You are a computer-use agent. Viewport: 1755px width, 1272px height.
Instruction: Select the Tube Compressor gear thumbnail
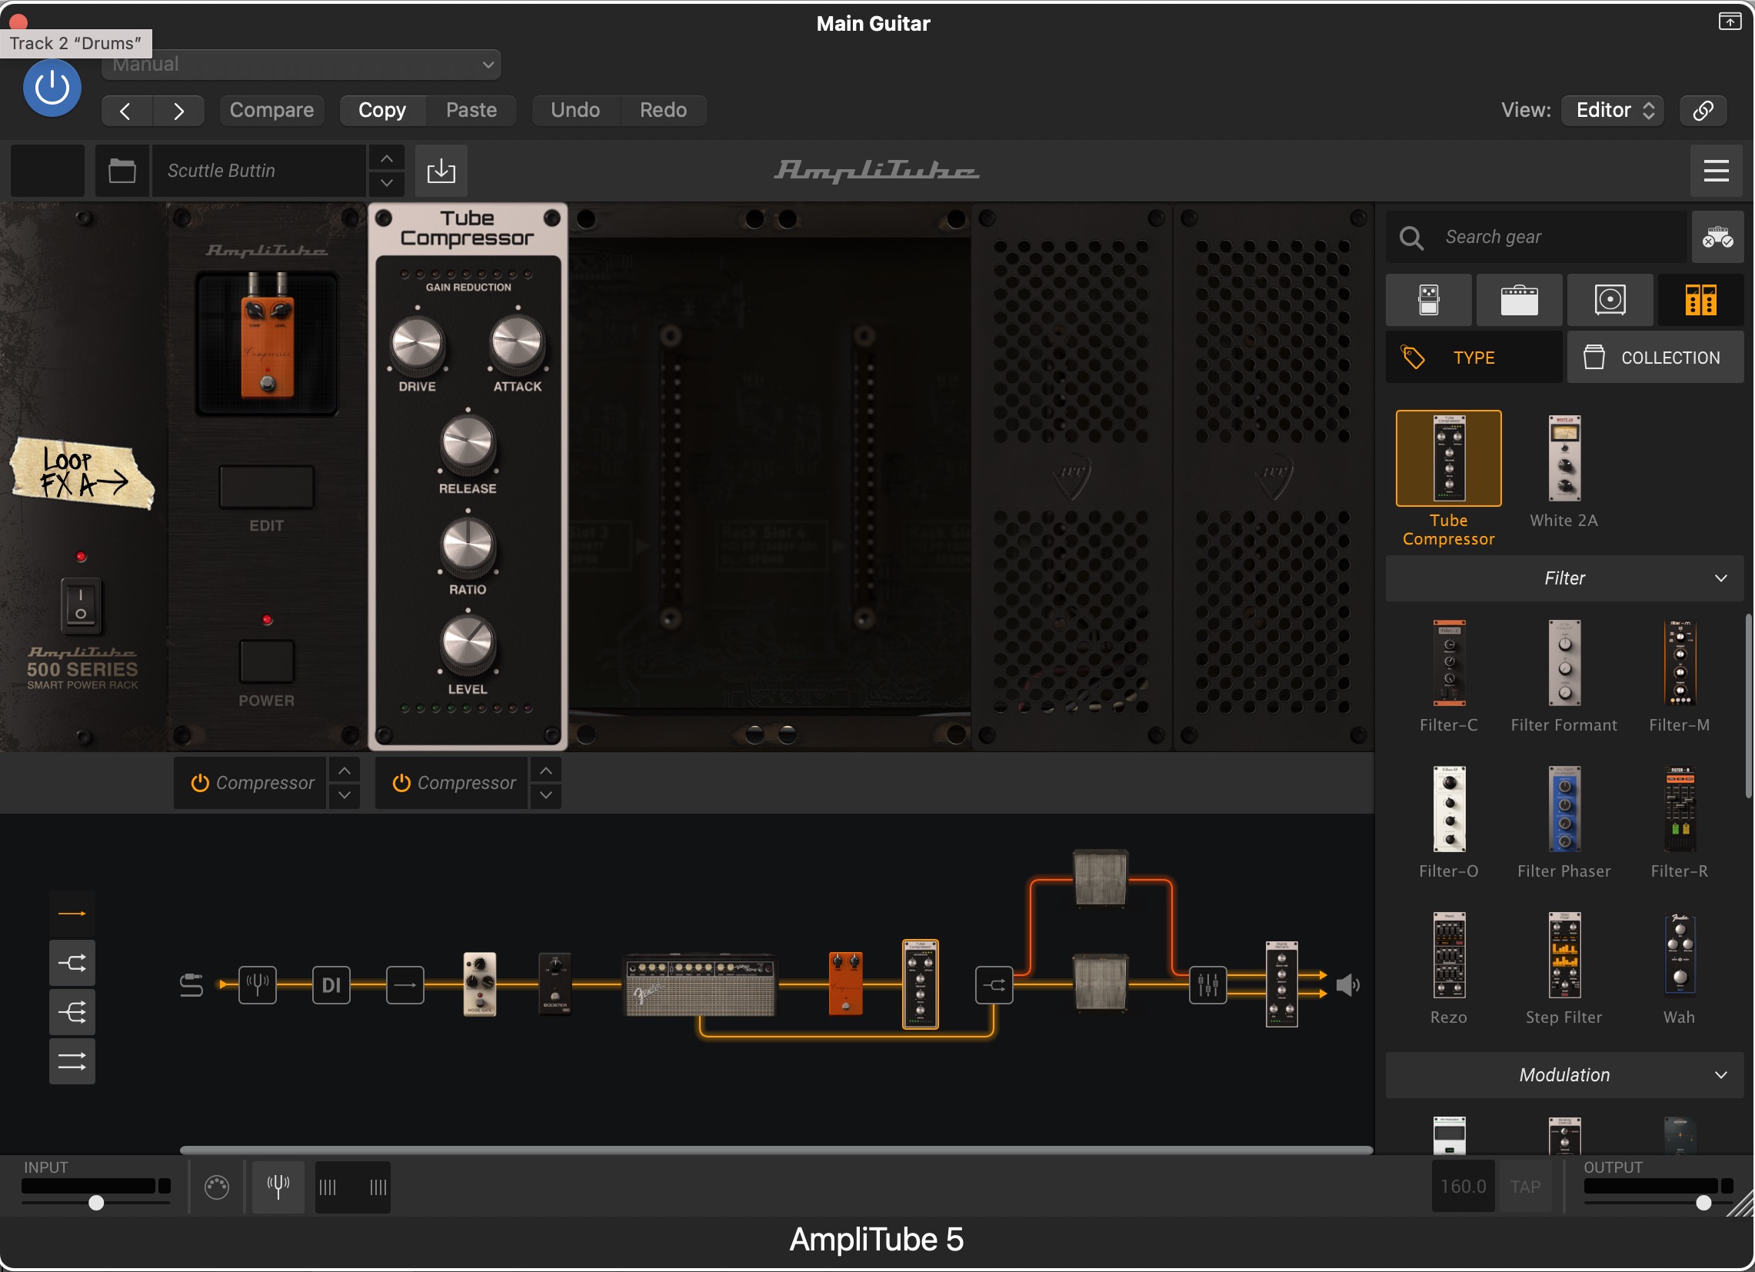pos(1449,459)
